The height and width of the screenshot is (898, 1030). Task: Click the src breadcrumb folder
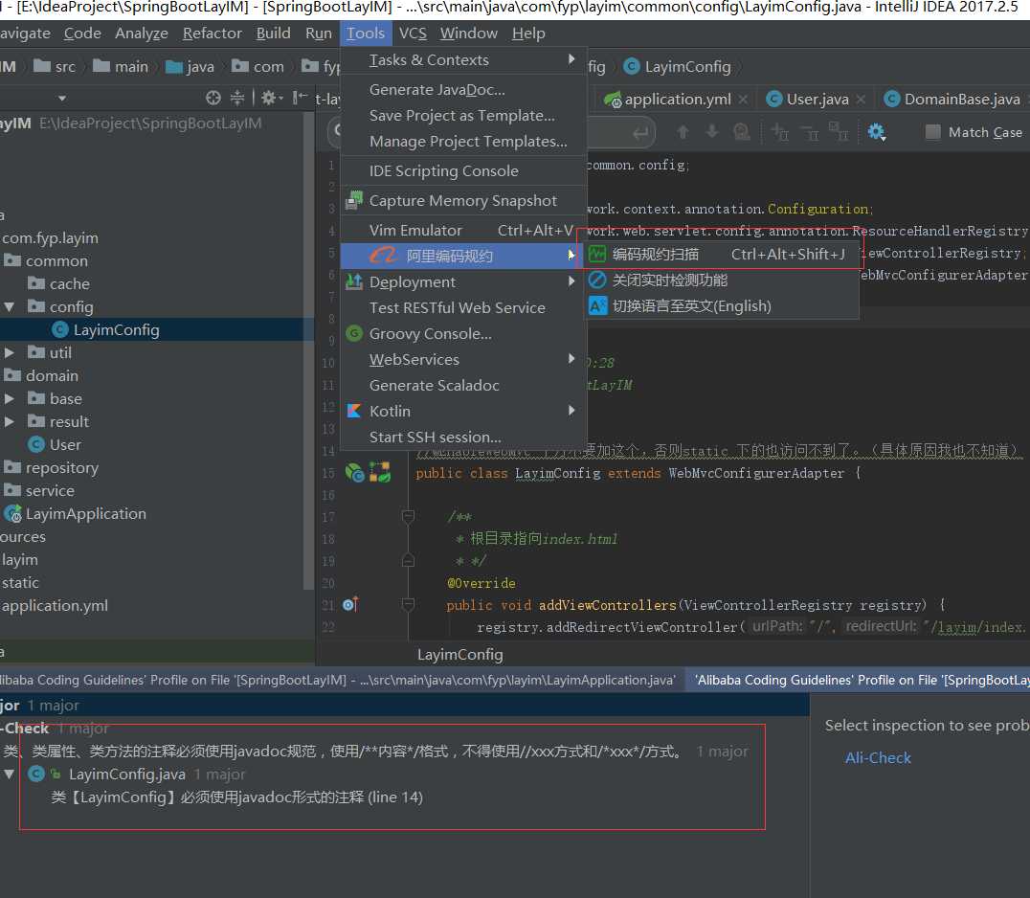(55, 66)
